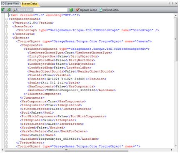This screenshot has width=180, height=153.
Task: Click the HasComponents True line
Action: (53, 101)
